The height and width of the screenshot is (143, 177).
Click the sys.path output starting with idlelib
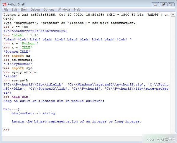(86, 89)
